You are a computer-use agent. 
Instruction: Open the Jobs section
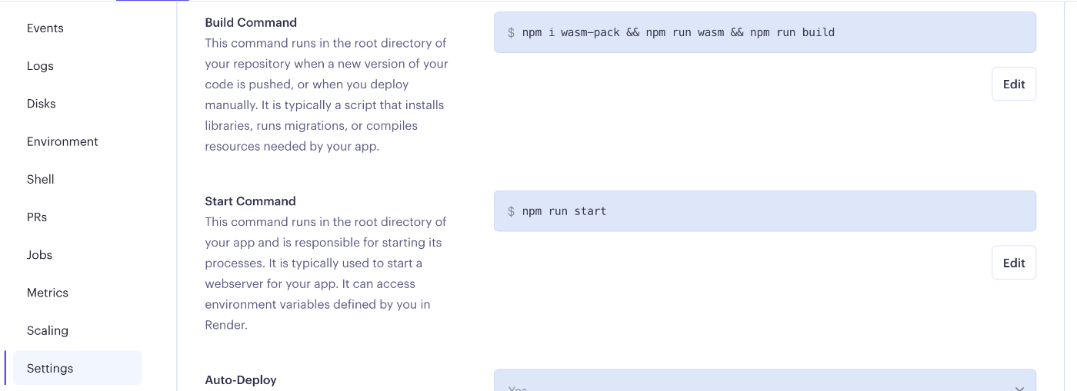click(39, 254)
